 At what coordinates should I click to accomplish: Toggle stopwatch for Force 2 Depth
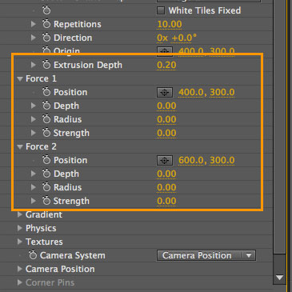(x=46, y=174)
